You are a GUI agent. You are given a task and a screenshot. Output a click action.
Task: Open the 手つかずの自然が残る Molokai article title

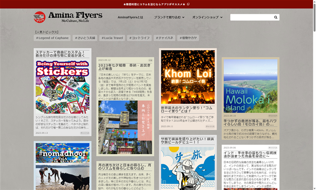[x=250, y=122]
